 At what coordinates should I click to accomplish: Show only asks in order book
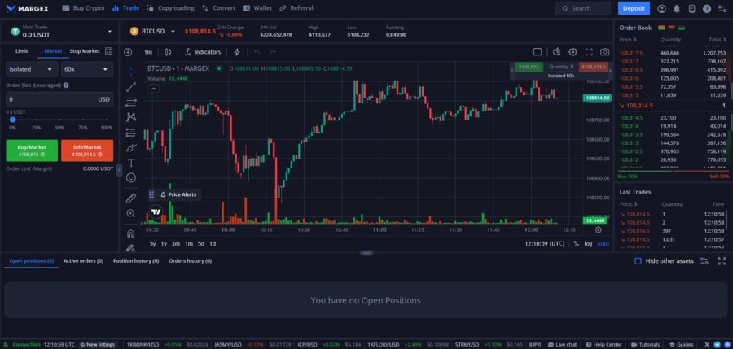672,28
